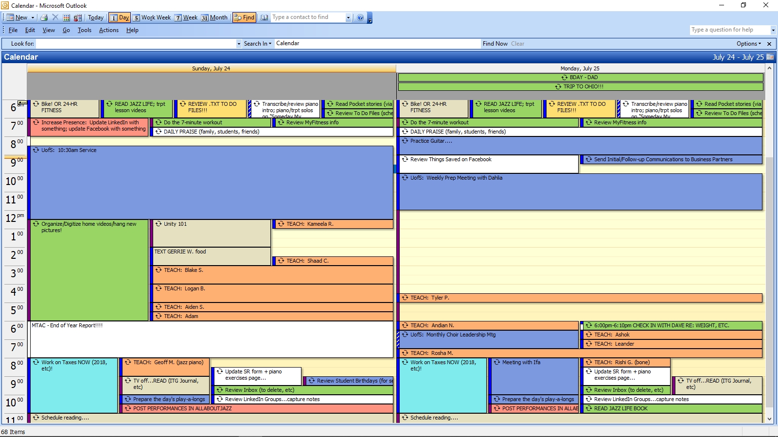
Task: Toggle the Find pane button
Action: [x=244, y=17]
